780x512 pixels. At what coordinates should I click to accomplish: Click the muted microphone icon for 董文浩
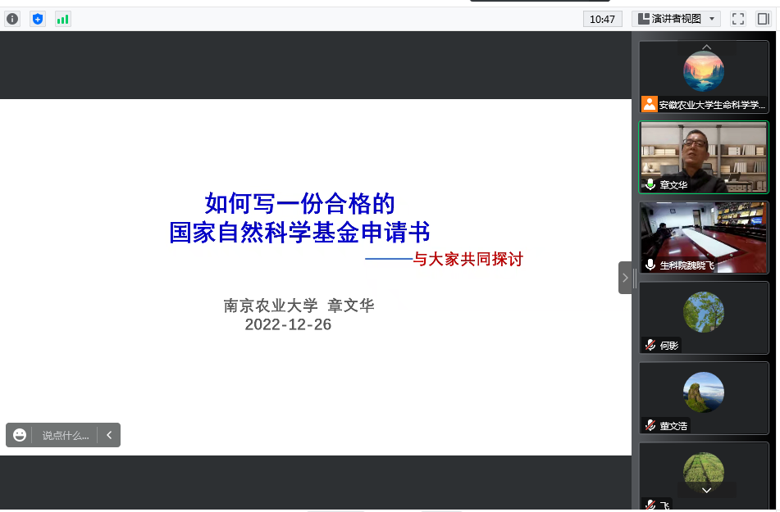click(x=650, y=425)
